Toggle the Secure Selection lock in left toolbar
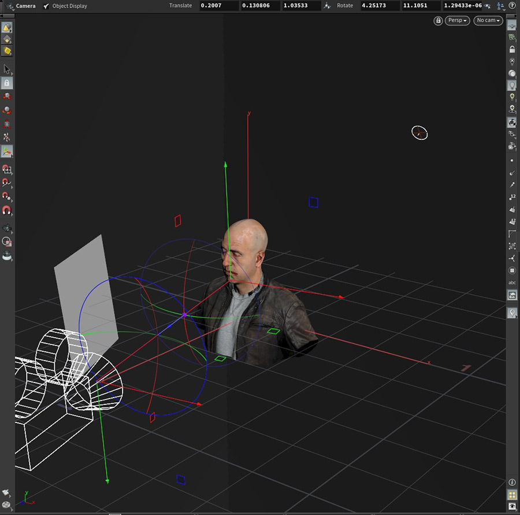 pyautogui.click(x=6, y=83)
